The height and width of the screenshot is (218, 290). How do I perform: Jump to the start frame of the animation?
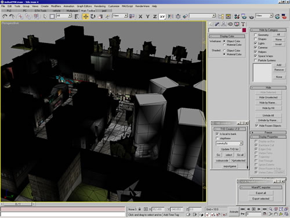pos(242,209)
